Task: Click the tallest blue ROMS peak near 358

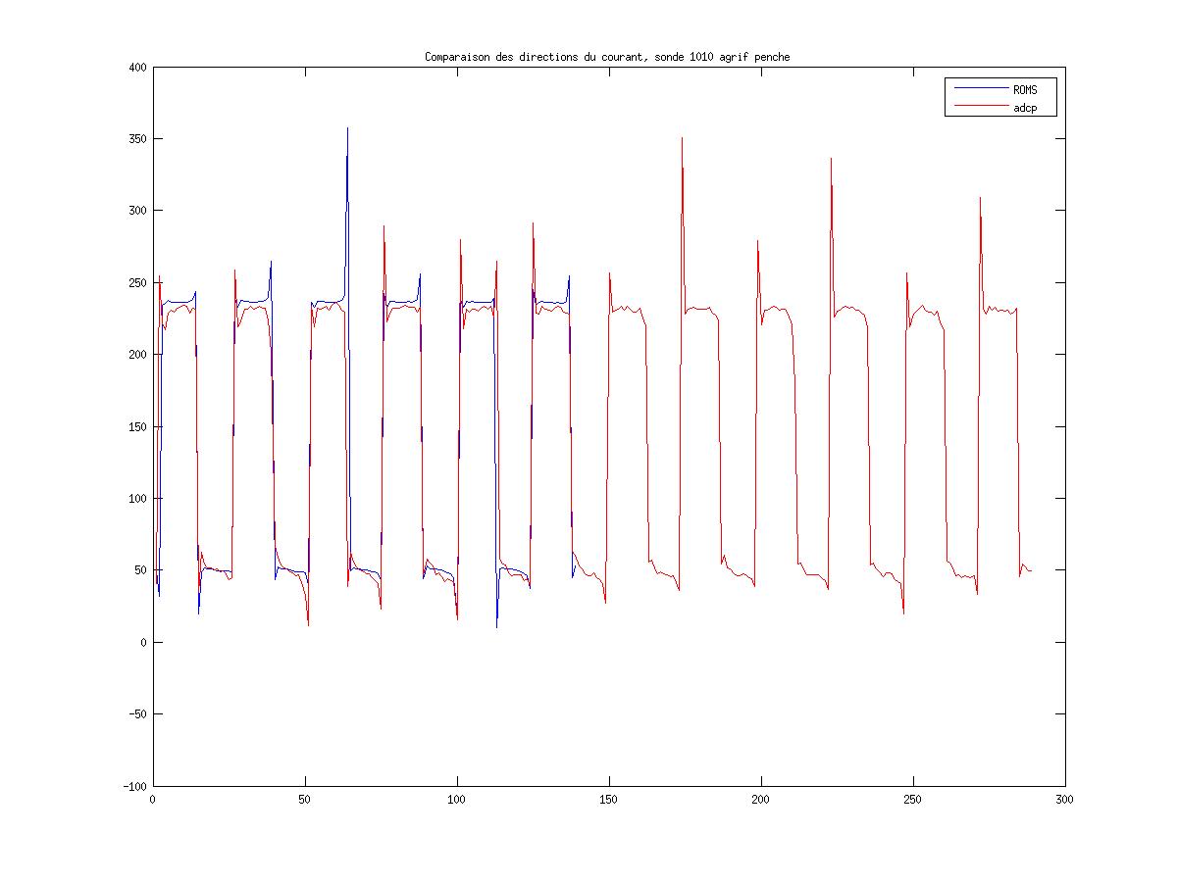Action: pos(347,128)
